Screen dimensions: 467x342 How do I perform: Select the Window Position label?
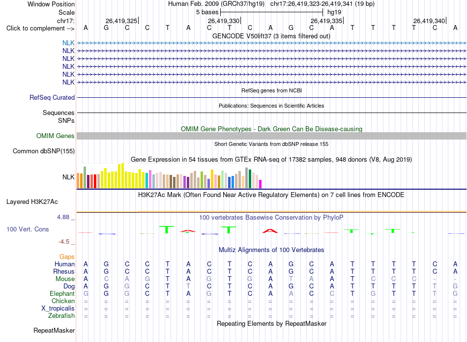(51, 4)
